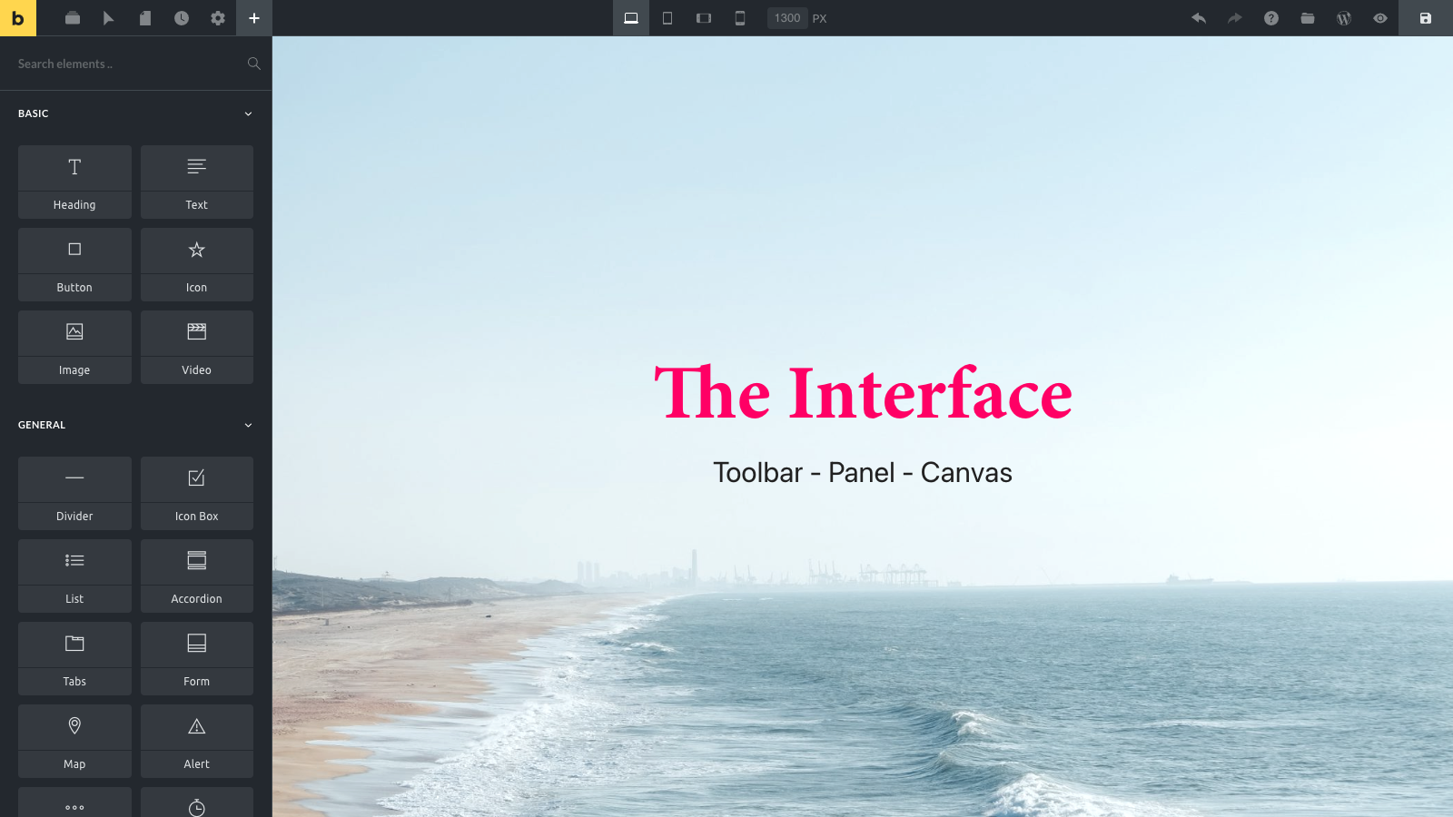The height and width of the screenshot is (817, 1453).
Task: Open revision history via the clock icon
Action: [182, 18]
